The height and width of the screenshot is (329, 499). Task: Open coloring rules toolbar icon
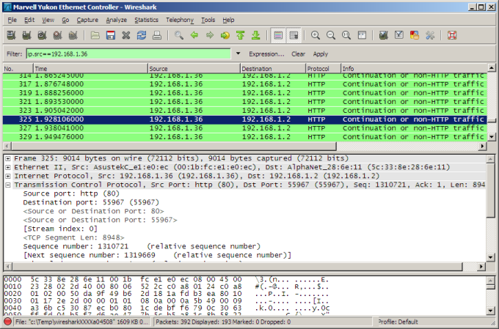[415, 35]
